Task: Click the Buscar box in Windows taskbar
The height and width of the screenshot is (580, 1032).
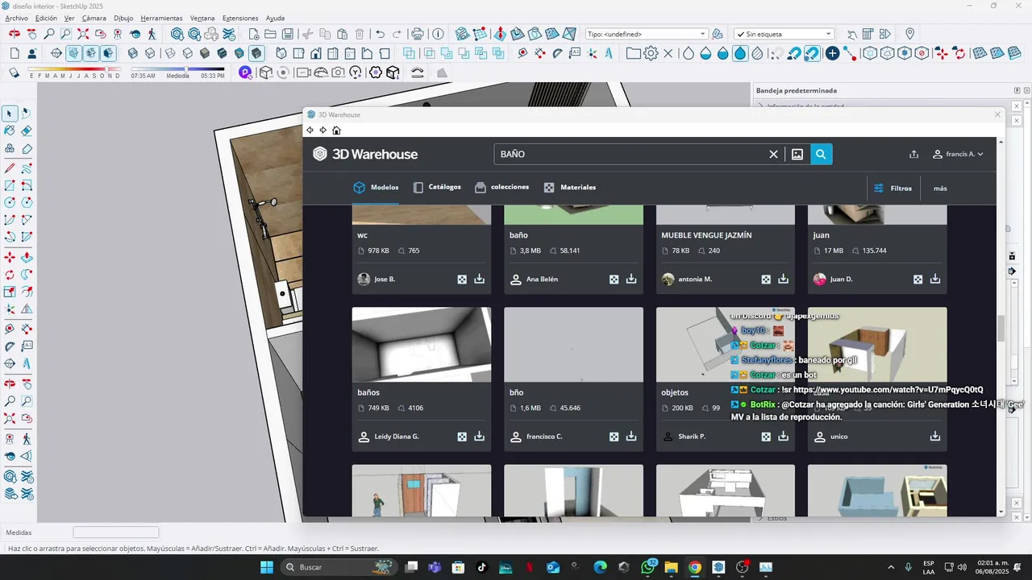Action: pyautogui.click(x=338, y=567)
